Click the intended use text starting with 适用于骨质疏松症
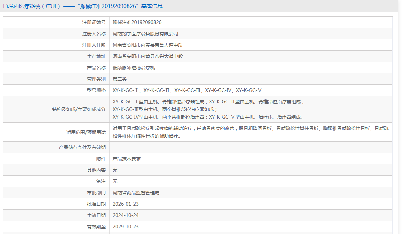Image resolution: width=408 pixels, height=234 pixels. (250, 132)
